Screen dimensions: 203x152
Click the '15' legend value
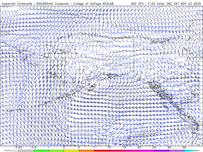tap(124, 147)
